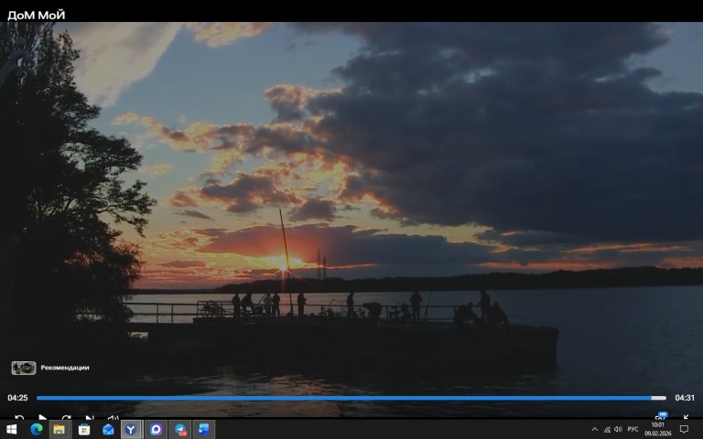Open the Рекомендации thumbnail

pyautogui.click(x=24, y=368)
